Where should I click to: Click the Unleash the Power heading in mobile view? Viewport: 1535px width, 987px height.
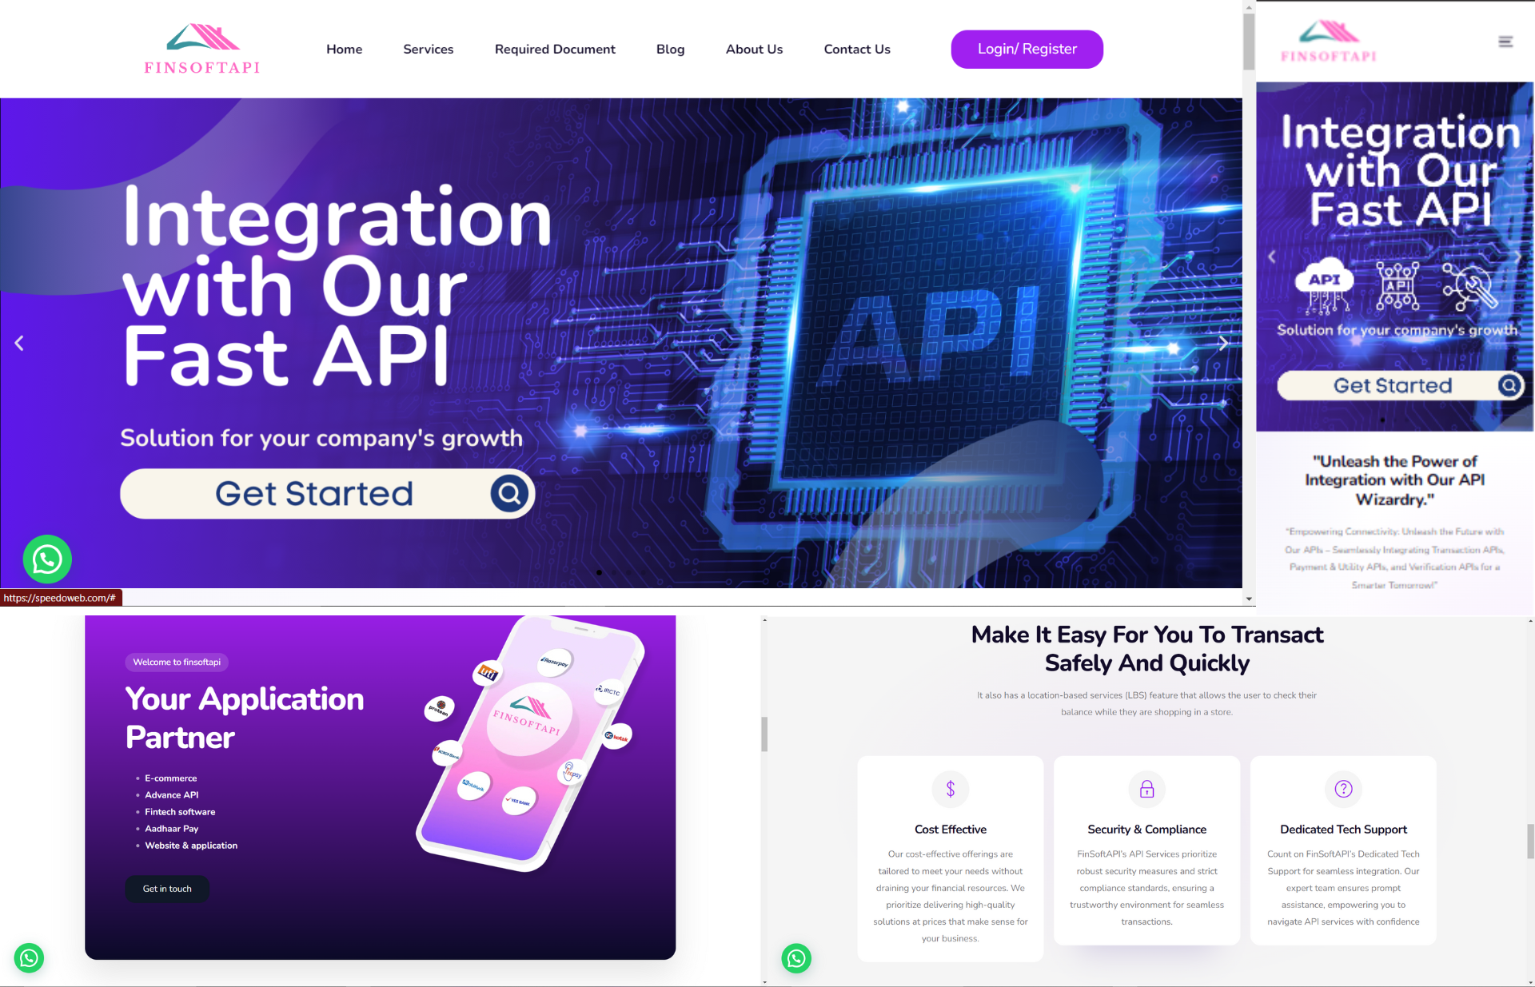[1394, 480]
